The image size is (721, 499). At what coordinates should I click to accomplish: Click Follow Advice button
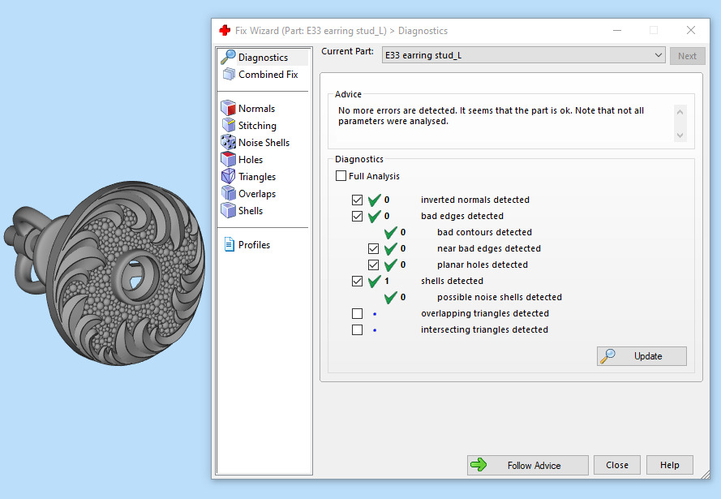tap(528, 465)
